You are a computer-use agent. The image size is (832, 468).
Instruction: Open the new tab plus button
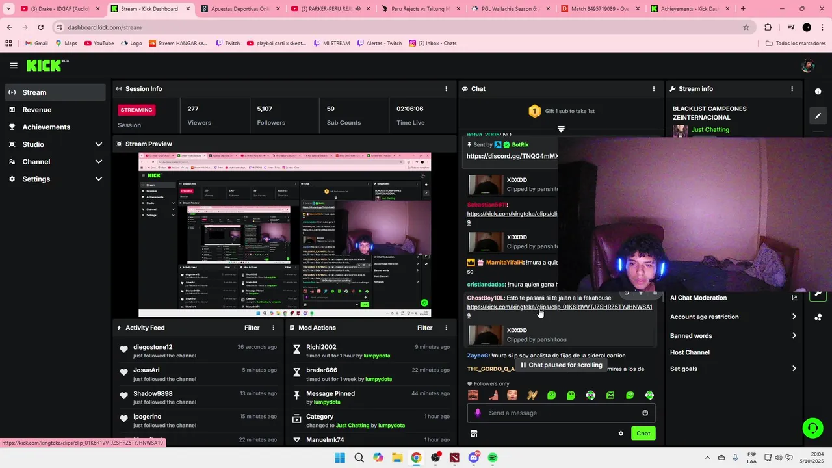tap(743, 9)
